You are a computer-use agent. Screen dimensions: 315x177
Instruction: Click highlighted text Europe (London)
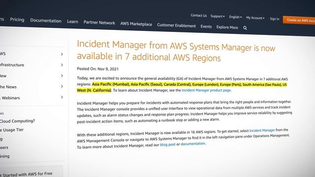(205, 85)
